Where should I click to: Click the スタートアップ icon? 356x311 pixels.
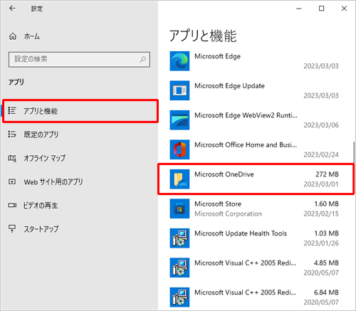click(12, 228)
